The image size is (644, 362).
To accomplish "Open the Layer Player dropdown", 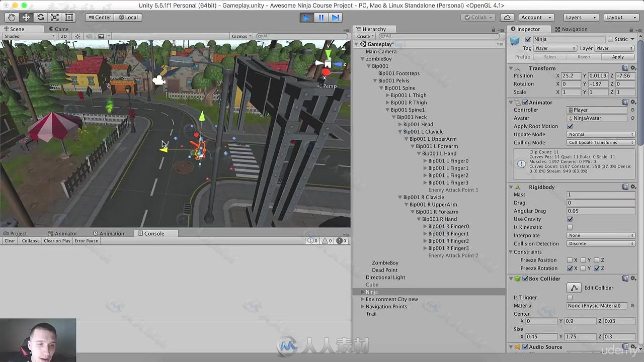I will (x=615, y=48).
